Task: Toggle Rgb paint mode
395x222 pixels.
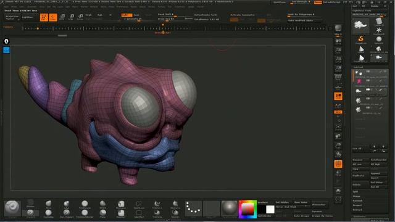Action: [x=100, y=15]
